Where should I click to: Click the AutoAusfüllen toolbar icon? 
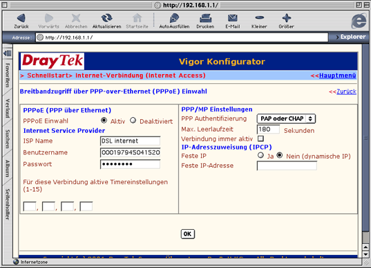pos(174,18)
